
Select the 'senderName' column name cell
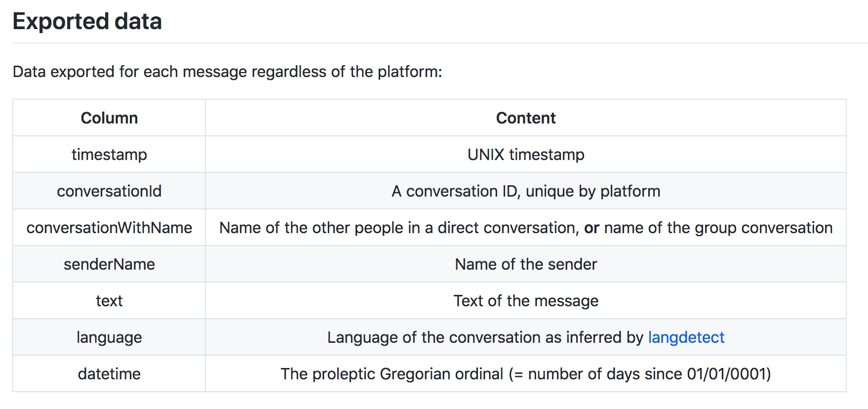click(109, 264)
